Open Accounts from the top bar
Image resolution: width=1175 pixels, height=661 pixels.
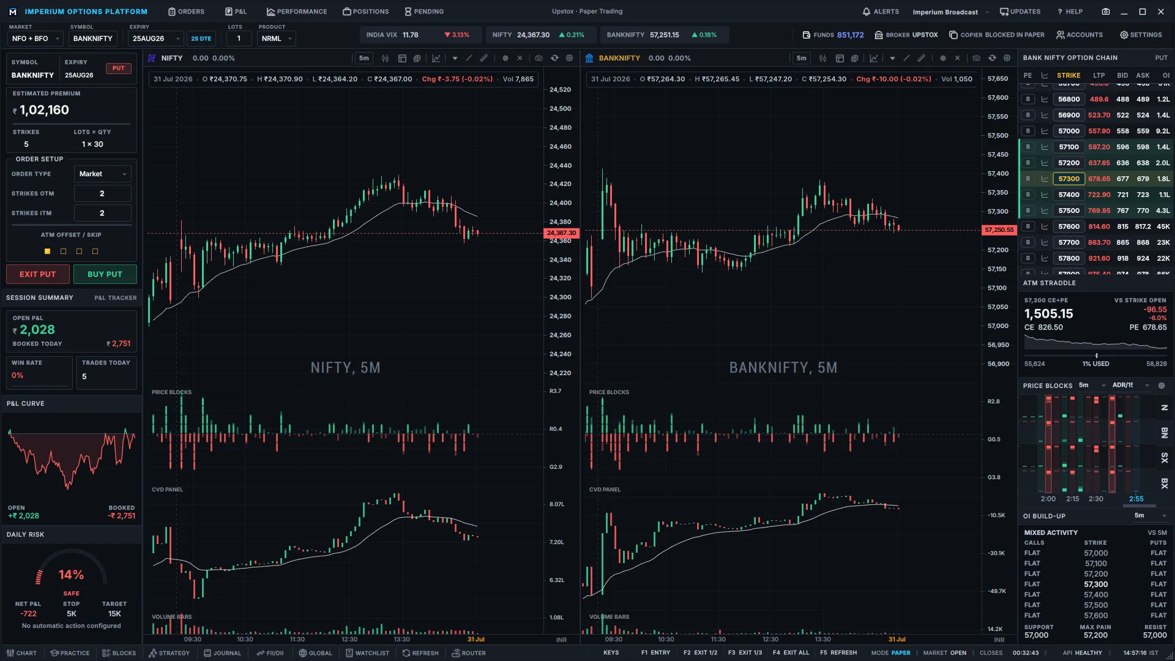1080,35
